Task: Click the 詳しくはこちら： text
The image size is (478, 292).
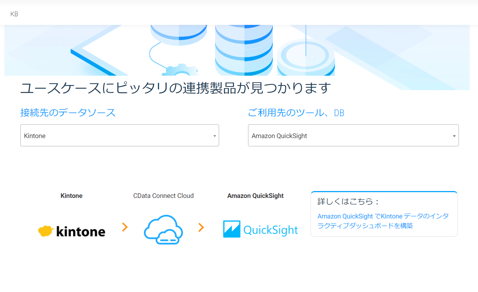Action: [x=348, y=202]
